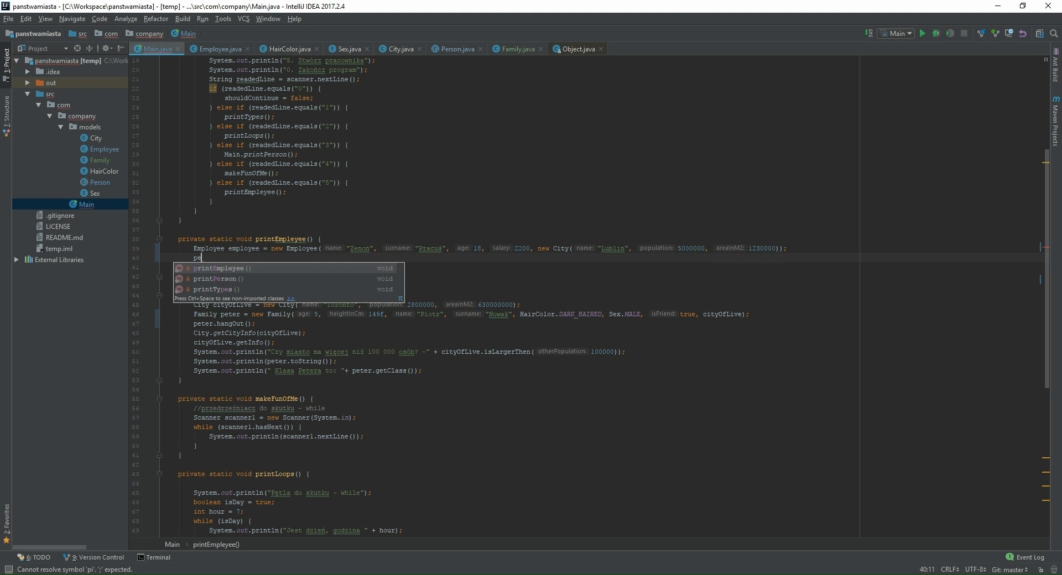The height and width of the screenshot is (575, 1062).
Task: Click the scroll from source crosshair icon
Action: point(77,49)
